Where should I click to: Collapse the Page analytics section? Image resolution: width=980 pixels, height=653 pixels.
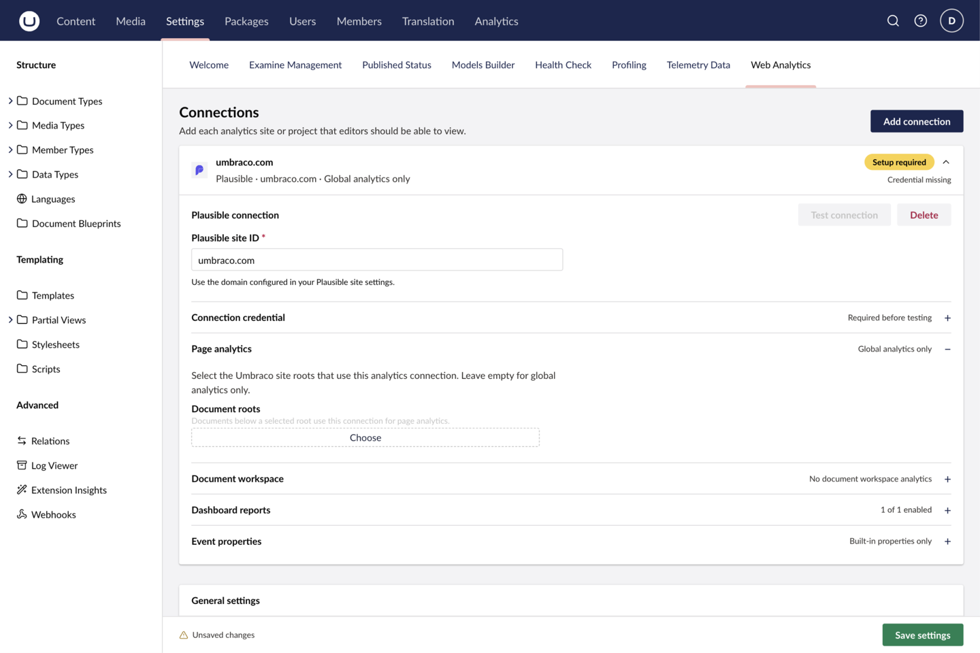947,349
